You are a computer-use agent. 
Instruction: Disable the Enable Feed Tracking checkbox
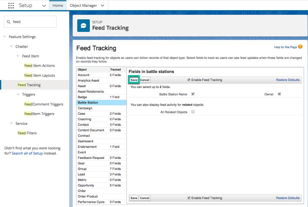189,80
